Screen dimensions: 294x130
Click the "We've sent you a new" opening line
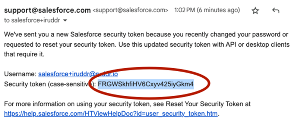tap(36, 35)
